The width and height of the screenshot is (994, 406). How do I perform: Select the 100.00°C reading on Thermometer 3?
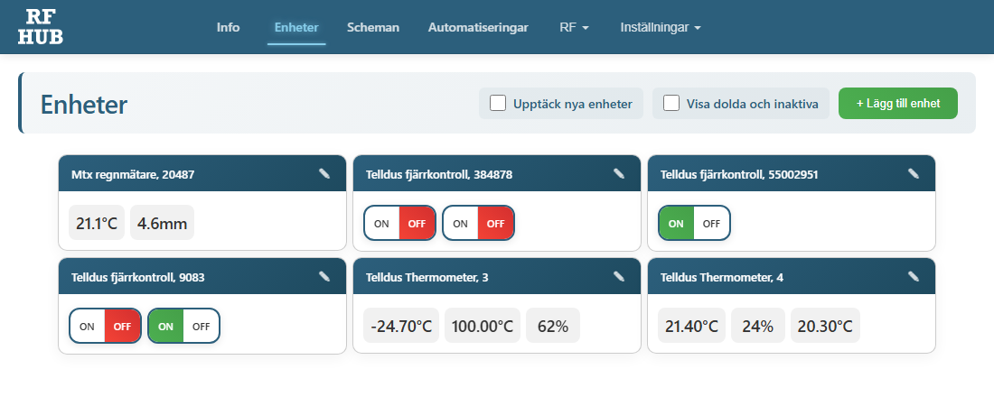click(x=483, y=327)
